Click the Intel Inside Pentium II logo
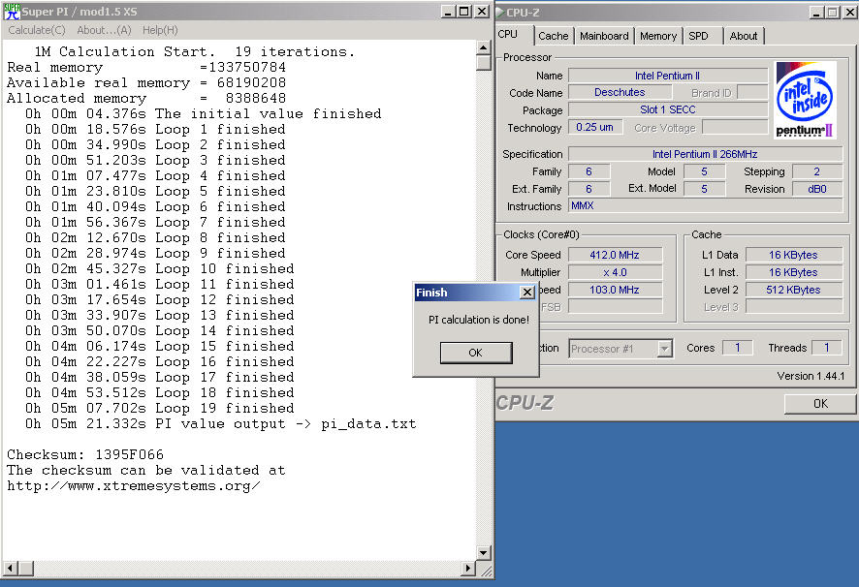Screen dimensions: 859x587 [x=805, y=100]
